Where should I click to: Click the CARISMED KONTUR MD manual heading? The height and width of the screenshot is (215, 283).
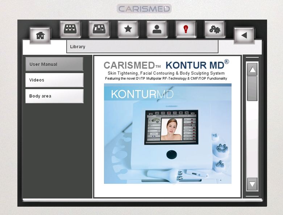click(166, 65)
